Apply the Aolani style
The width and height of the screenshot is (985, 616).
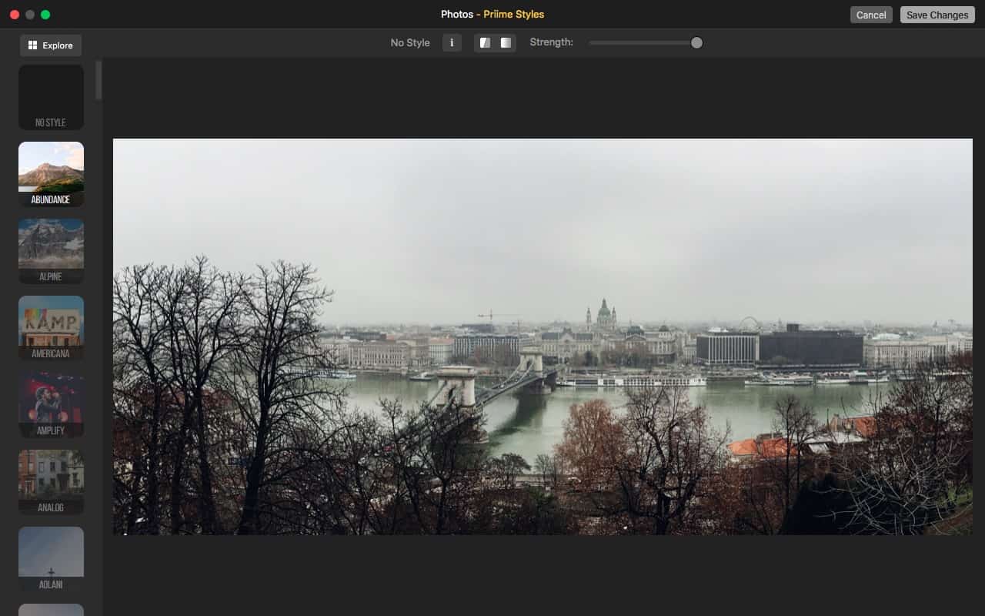51,559
